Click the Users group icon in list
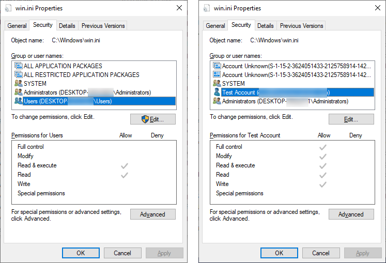The image size is (386, 263). [x=19, y=101]
